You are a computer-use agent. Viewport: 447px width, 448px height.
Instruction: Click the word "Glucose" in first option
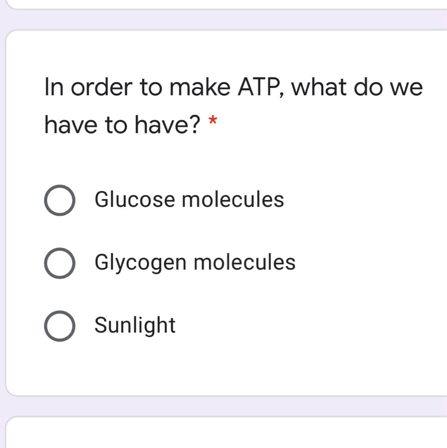tap(135, 199)
